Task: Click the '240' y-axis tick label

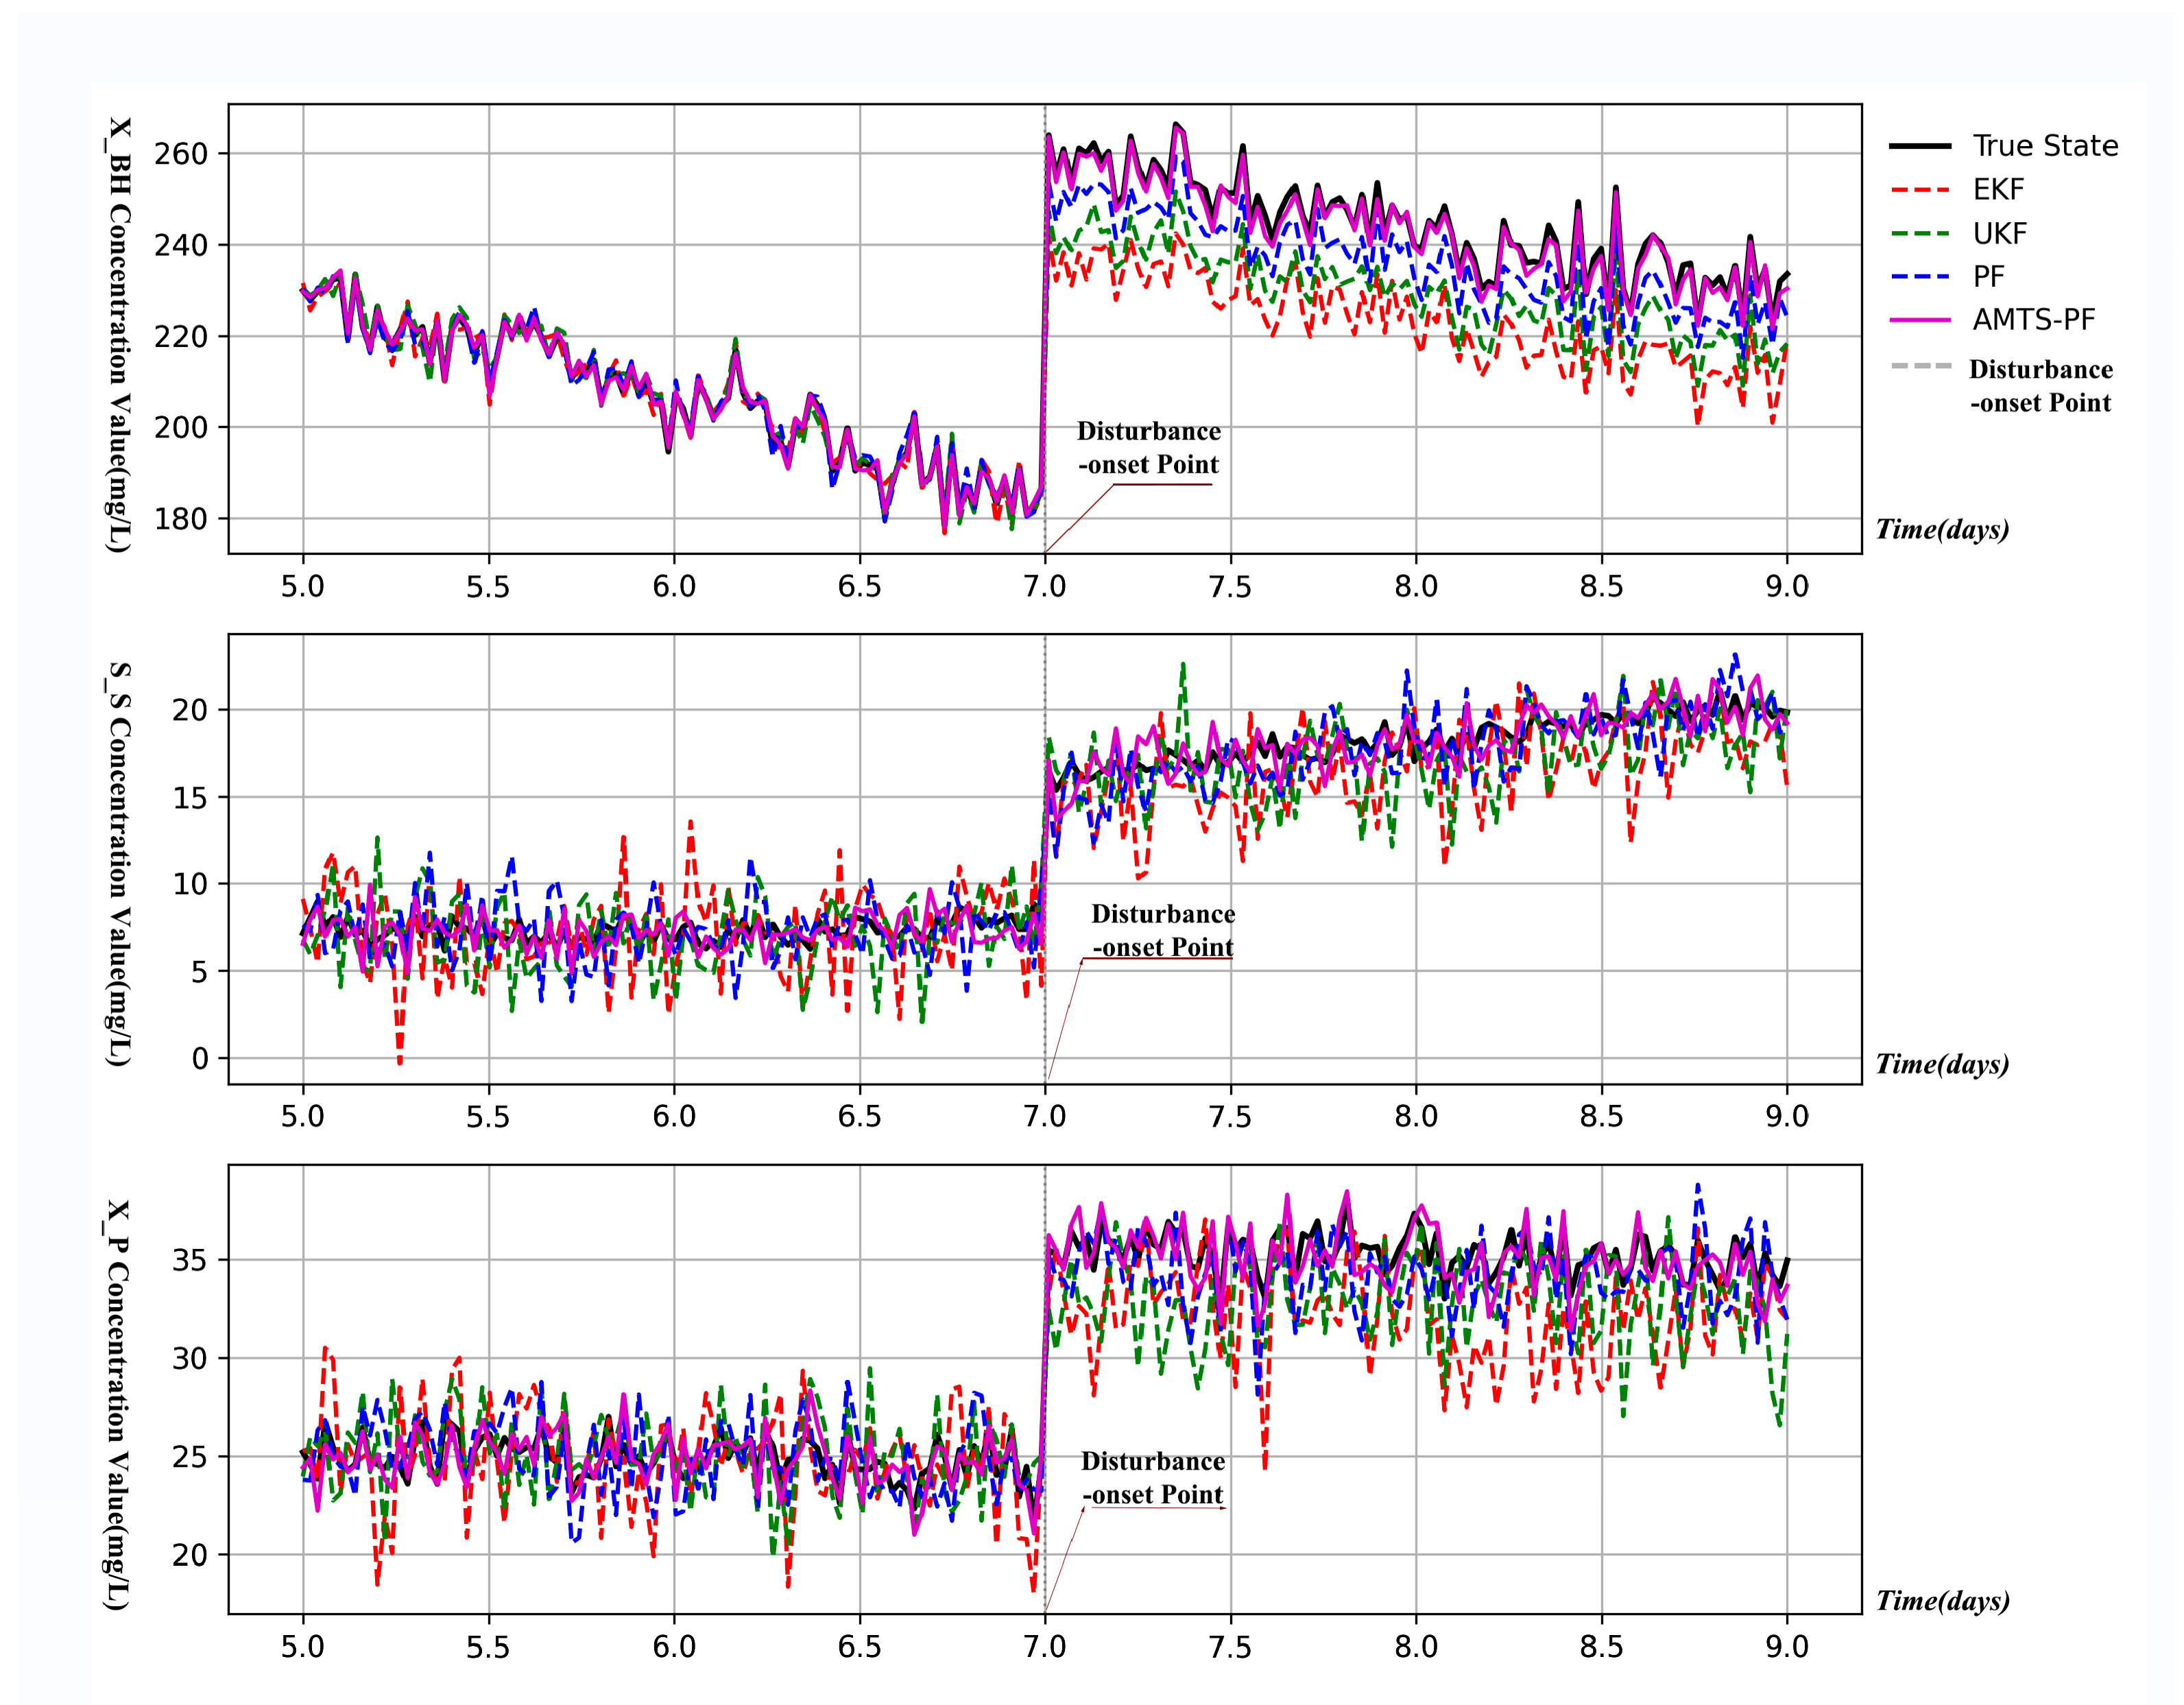Action: pyautogui.click(x=181, y=245)
